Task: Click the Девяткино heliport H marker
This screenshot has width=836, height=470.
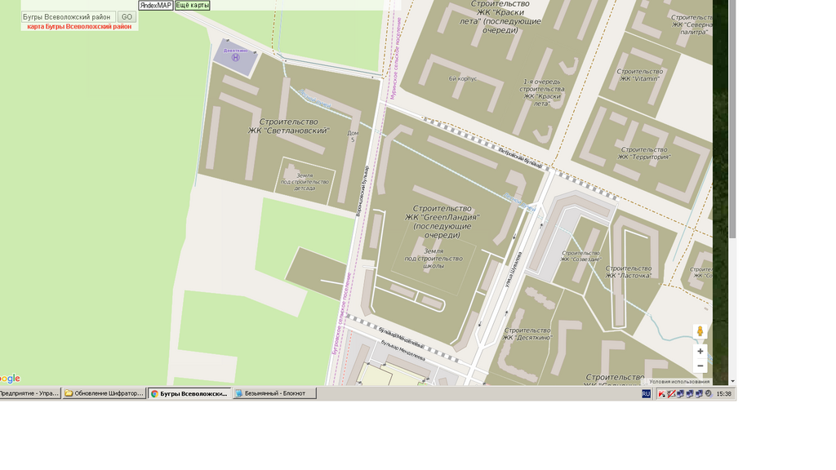Action: click(236, 58)
